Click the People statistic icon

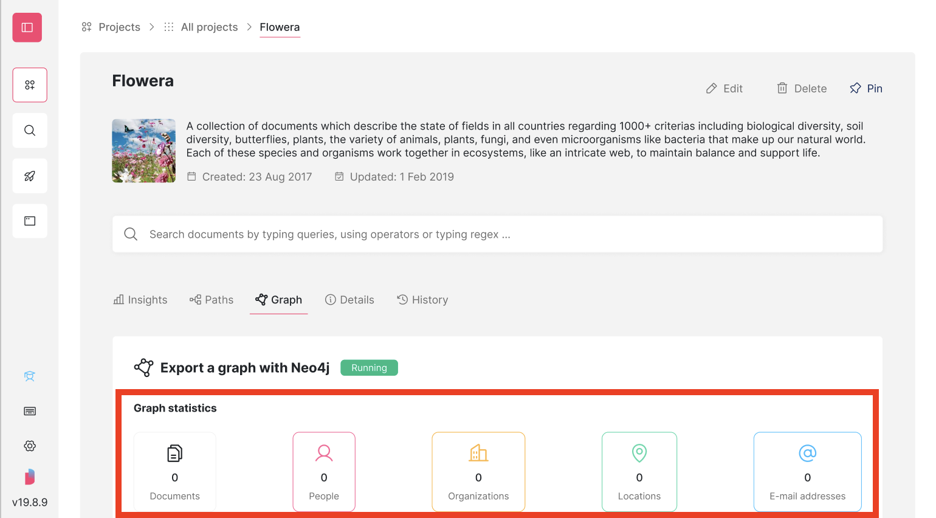[323, 453]
